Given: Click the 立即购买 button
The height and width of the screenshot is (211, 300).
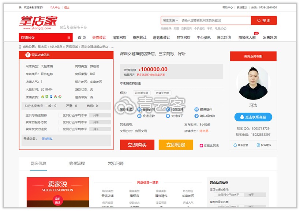Looking at the screenshot, I should click(137, 145).
